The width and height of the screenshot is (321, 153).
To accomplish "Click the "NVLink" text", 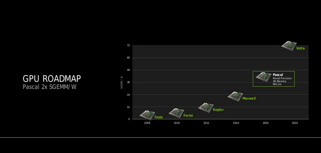I will coord(277,84).
